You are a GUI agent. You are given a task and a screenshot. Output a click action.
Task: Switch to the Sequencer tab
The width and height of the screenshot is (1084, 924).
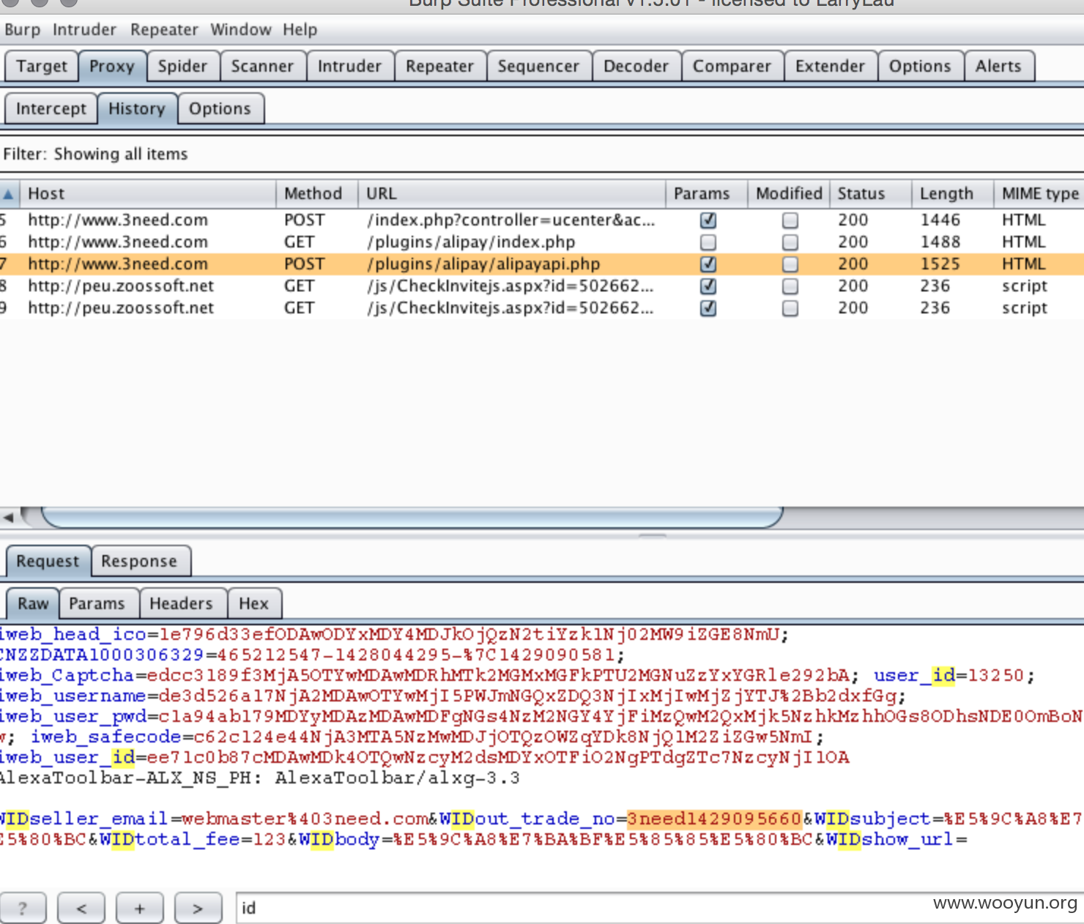(x=538, y=66)
